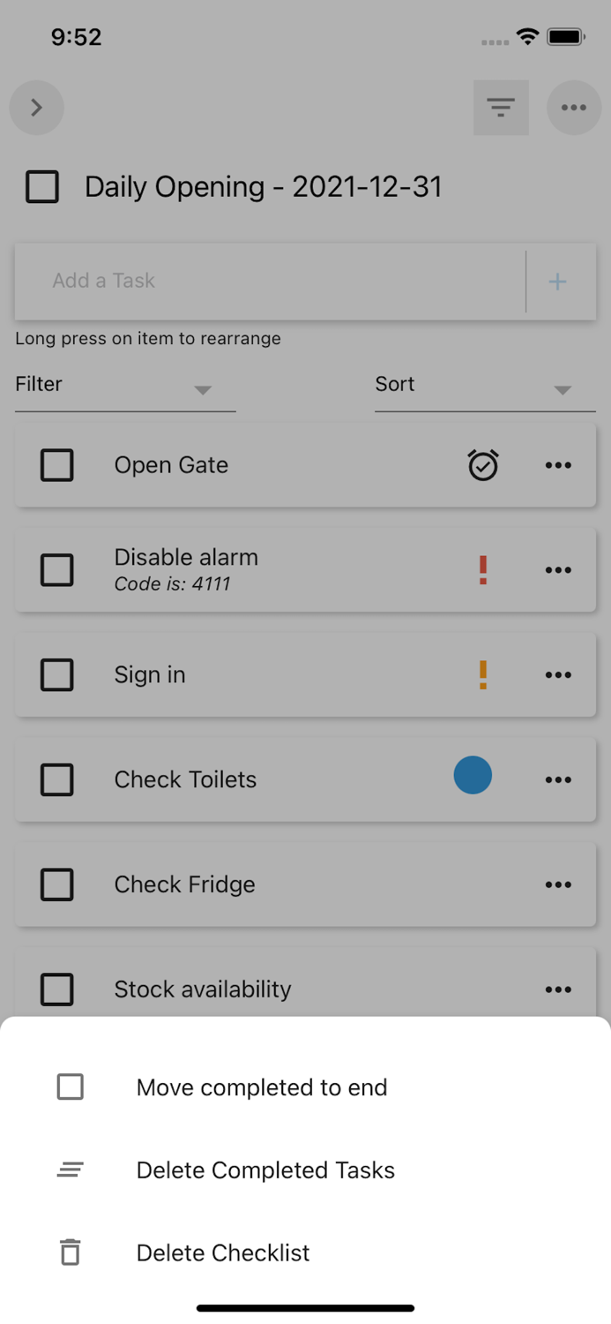Open the Filter dropdown
Viewport: 611px width, 1324px height.
123,384
